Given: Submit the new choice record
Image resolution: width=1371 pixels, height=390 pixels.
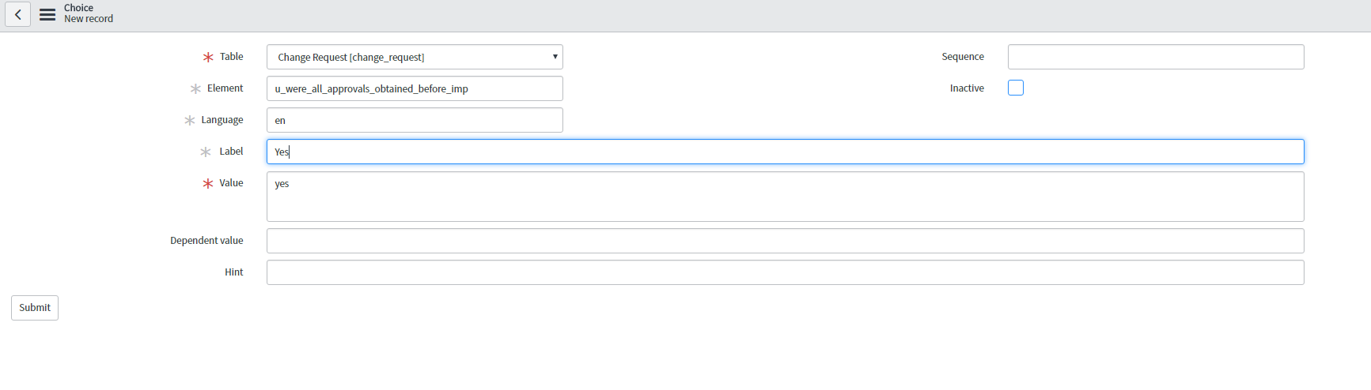Looking at the screenshot, I should [35, 308].
